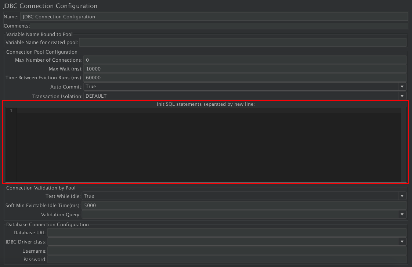Click the Username input field
The height and width of the screenshot is (267, 412).
click(x=227, y=251)
